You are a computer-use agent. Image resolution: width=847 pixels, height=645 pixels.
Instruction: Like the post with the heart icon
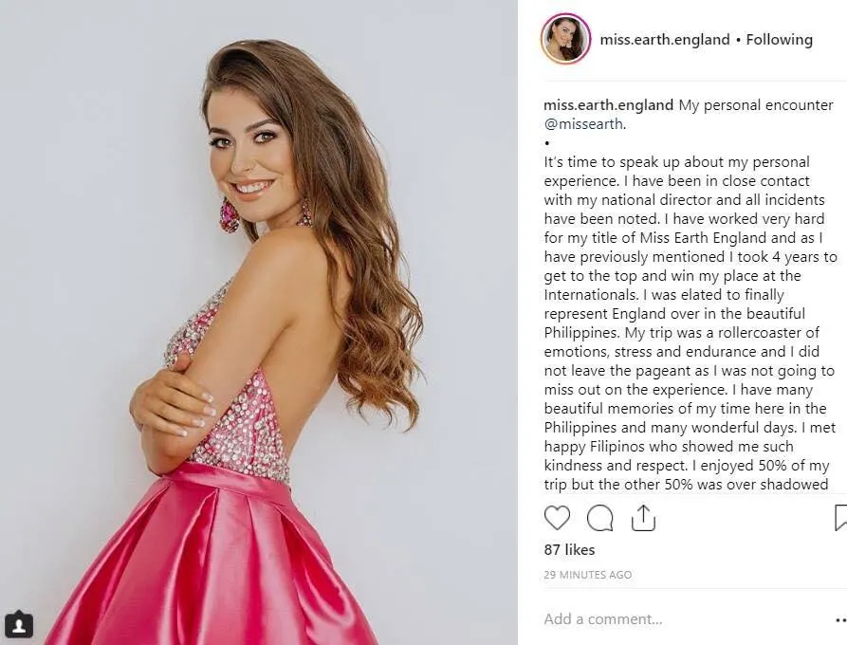557,518
